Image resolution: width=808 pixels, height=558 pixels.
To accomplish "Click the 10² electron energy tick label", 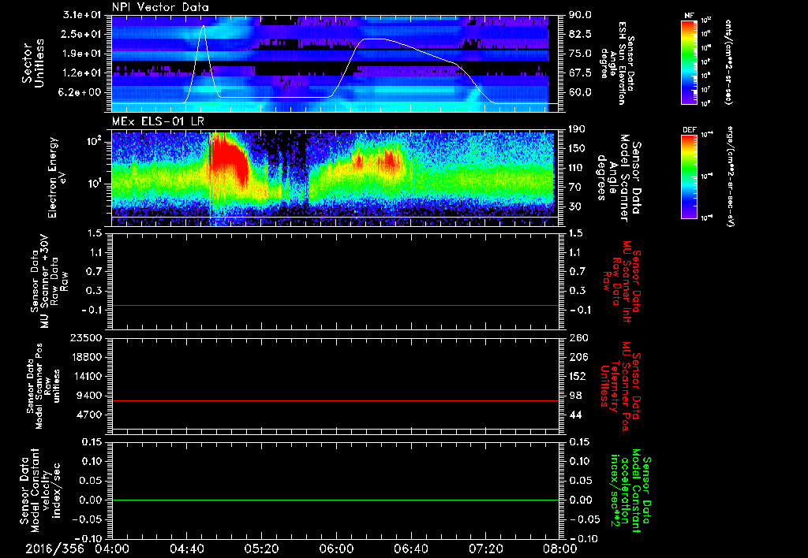I will coord(95,142).
